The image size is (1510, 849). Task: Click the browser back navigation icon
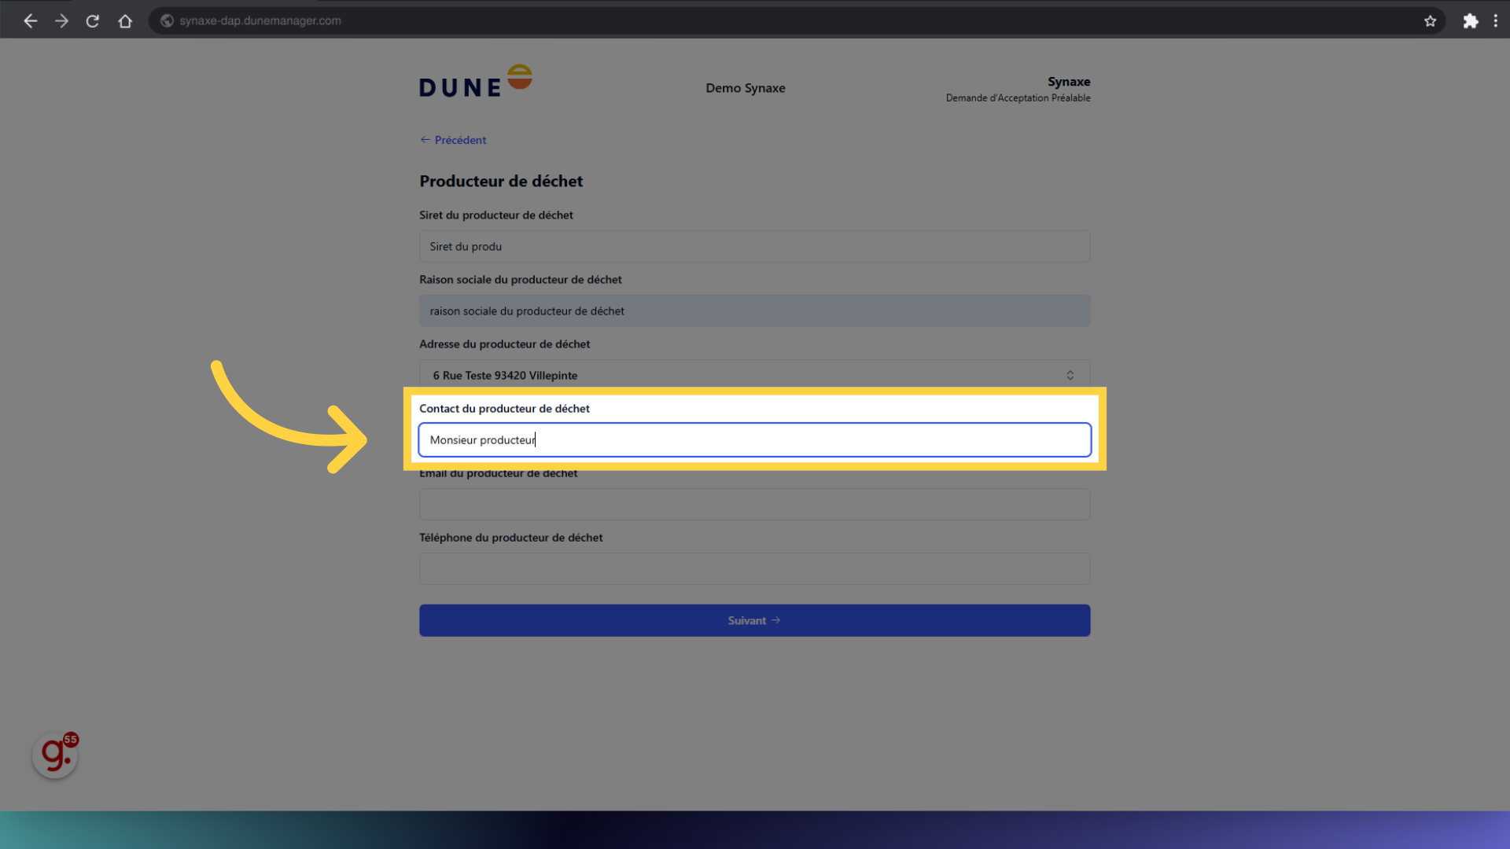click(x=30, y=20)
